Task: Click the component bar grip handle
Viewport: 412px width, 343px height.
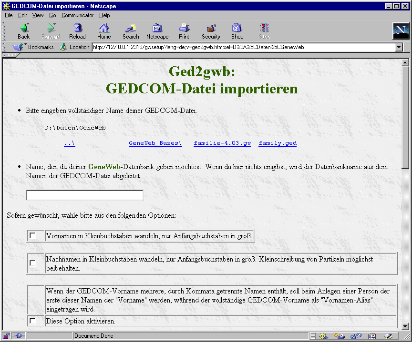Action: (x=313, y=336)
